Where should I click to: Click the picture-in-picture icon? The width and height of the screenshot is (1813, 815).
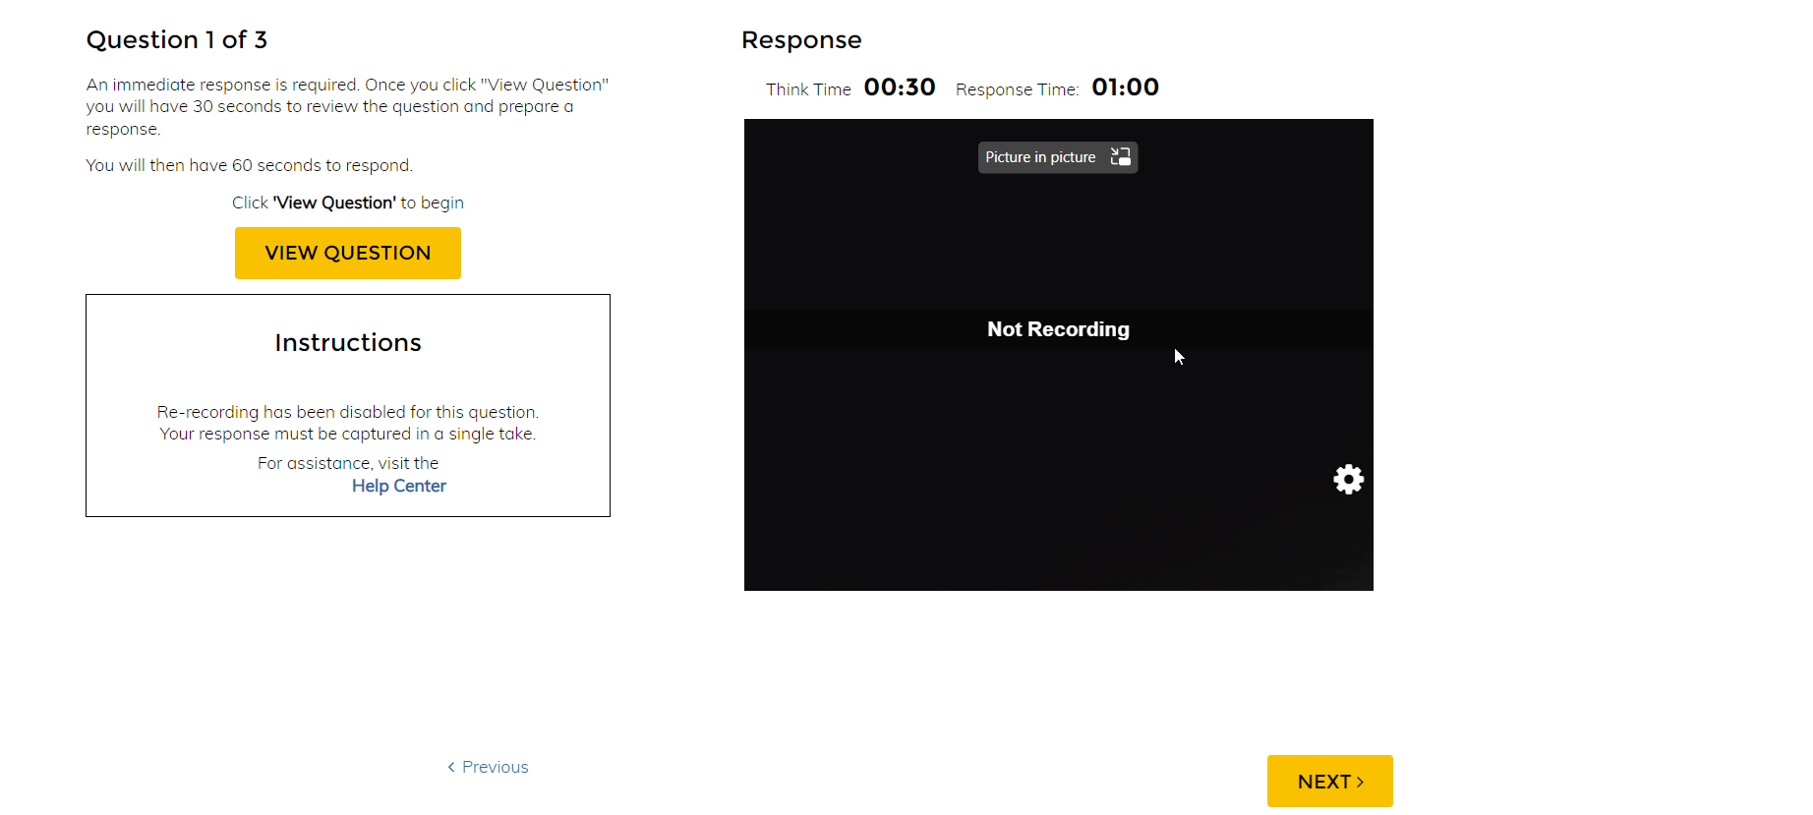click(1120, 157)
